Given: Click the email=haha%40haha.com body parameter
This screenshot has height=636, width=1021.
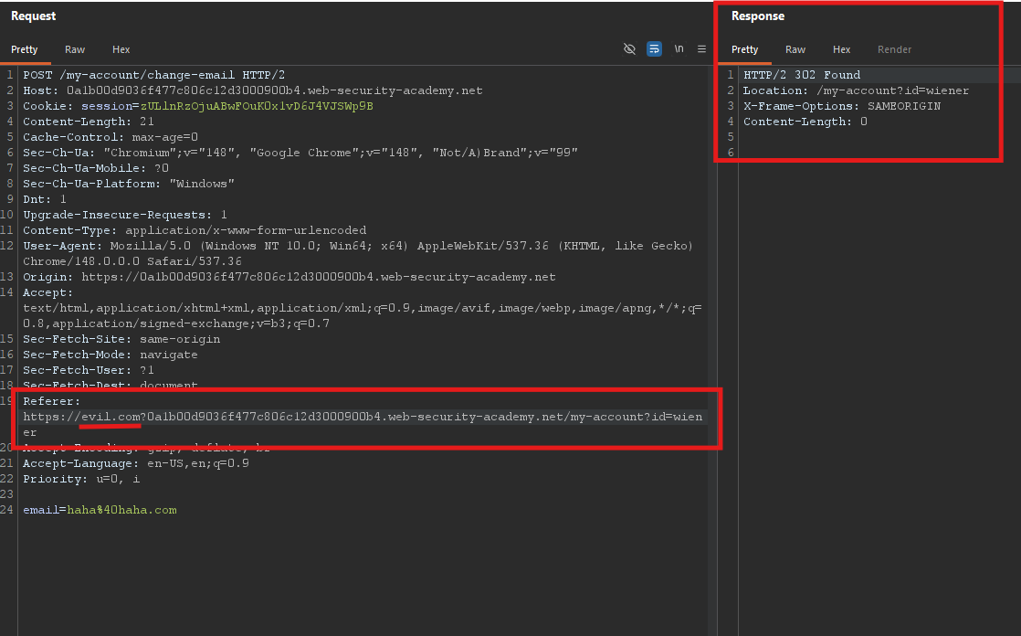Looking at the screenshot, I should point(100,510).
